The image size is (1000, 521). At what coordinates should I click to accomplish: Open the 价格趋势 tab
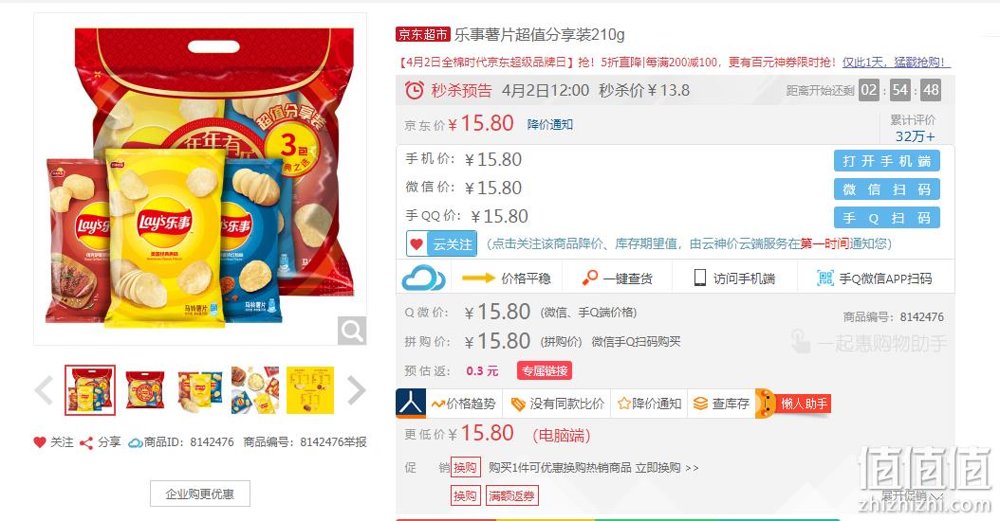pyautogui.click(x=462, y=404)
